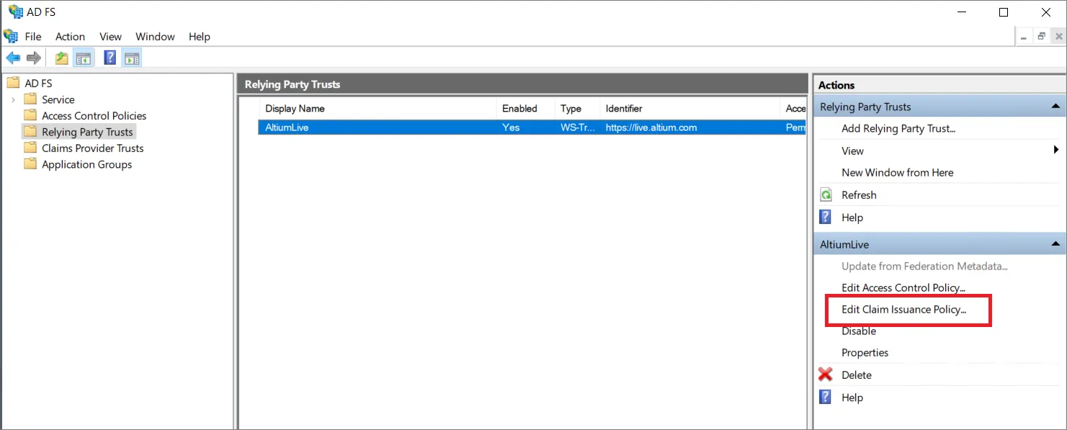The height and width of the screenshot is (430, 1067).
Task: Click the Application Groups folder icon
Action: coord(30,164)
